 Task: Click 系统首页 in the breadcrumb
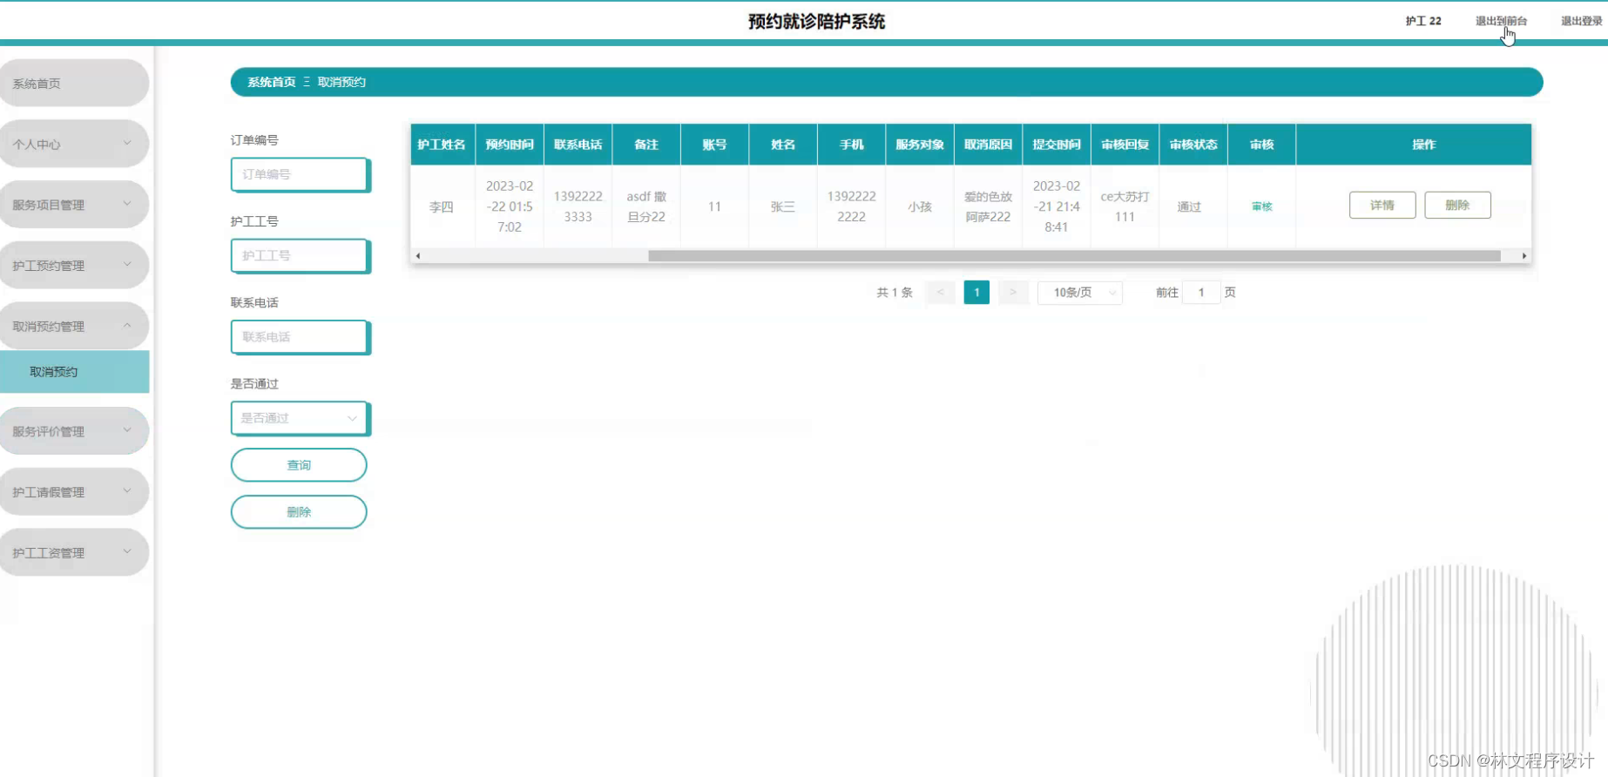pyautogui.click(x=271, y=82)
